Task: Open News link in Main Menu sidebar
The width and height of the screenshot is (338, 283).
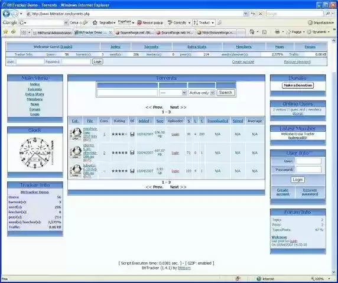Action: coord(35,105)
